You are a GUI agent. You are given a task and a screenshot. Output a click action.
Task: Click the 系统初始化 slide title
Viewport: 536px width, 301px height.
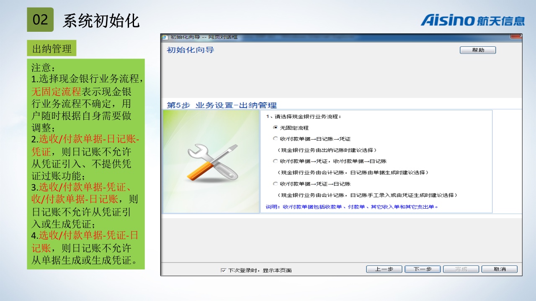tap(101, 21)
